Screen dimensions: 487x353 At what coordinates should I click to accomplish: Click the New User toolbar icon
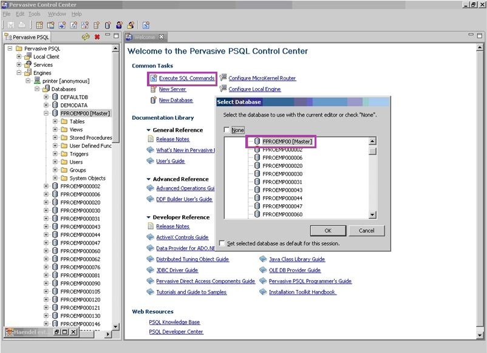click(x=119, y=25)
